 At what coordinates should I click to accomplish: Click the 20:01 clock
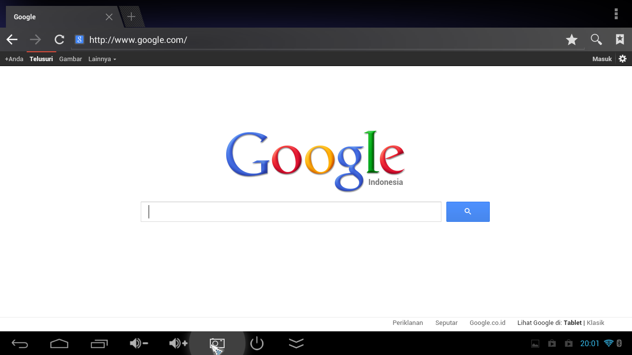click(x=590, y=344)
